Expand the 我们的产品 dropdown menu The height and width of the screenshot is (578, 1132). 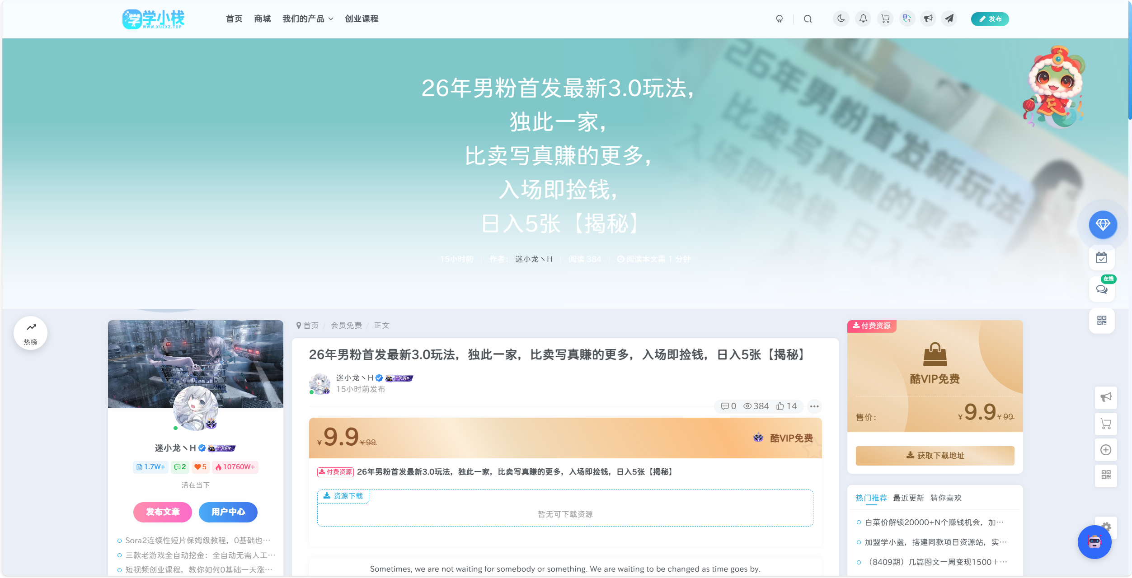click(308, 19)
